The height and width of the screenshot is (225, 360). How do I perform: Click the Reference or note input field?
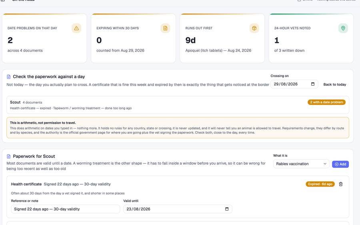(x=66, y=209)
